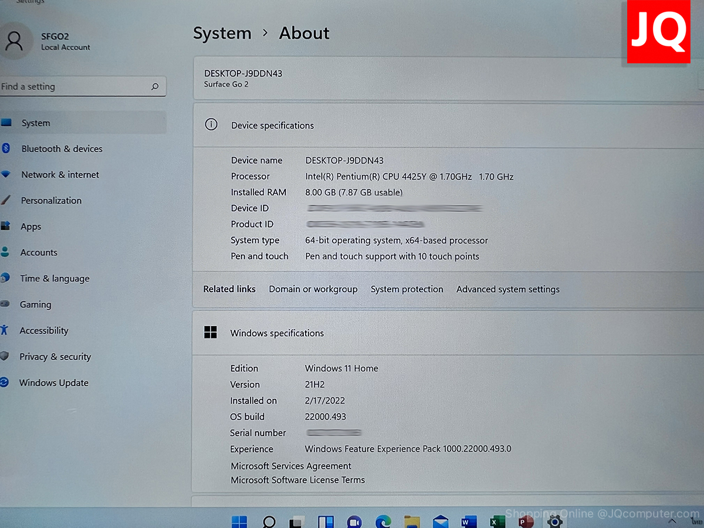Image resolution: width=704 pixels, height=528 pixels.
Task: Open the SFGO2 user profile avatar
Action: (x=14, y=40)
